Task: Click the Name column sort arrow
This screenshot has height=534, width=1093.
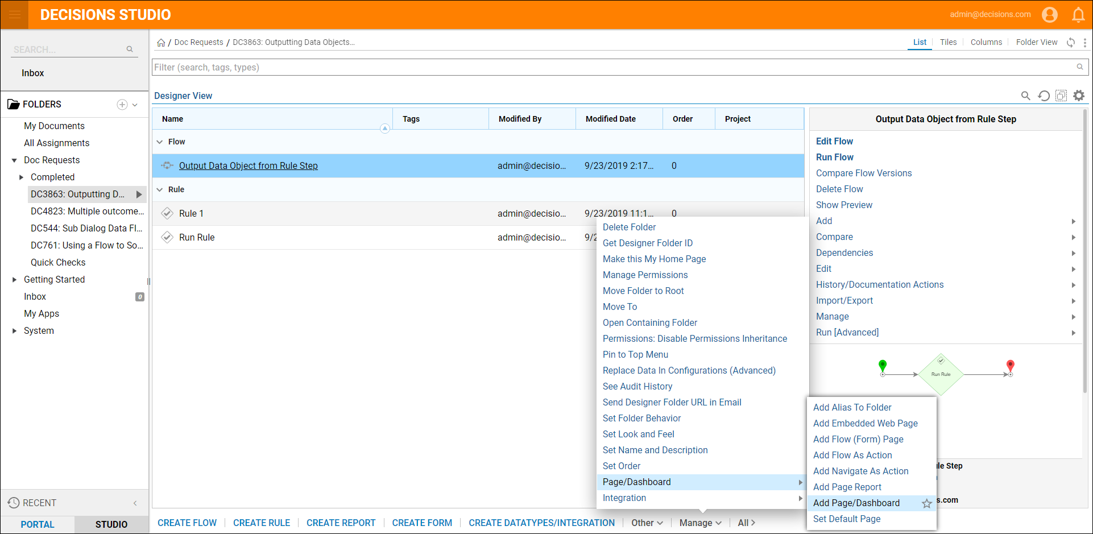Action: tap(385, 129)
